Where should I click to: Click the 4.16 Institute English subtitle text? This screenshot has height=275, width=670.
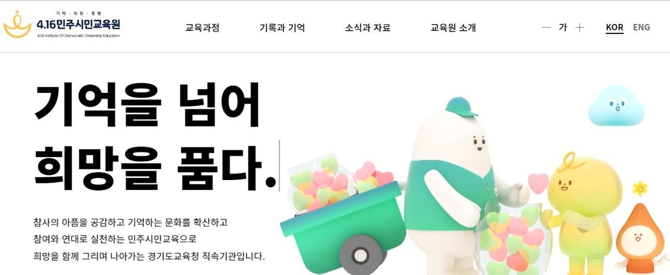(79, 35)
